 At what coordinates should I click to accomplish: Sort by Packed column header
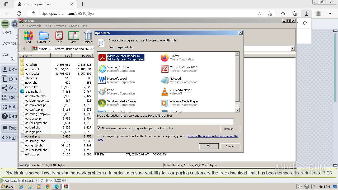82,56
